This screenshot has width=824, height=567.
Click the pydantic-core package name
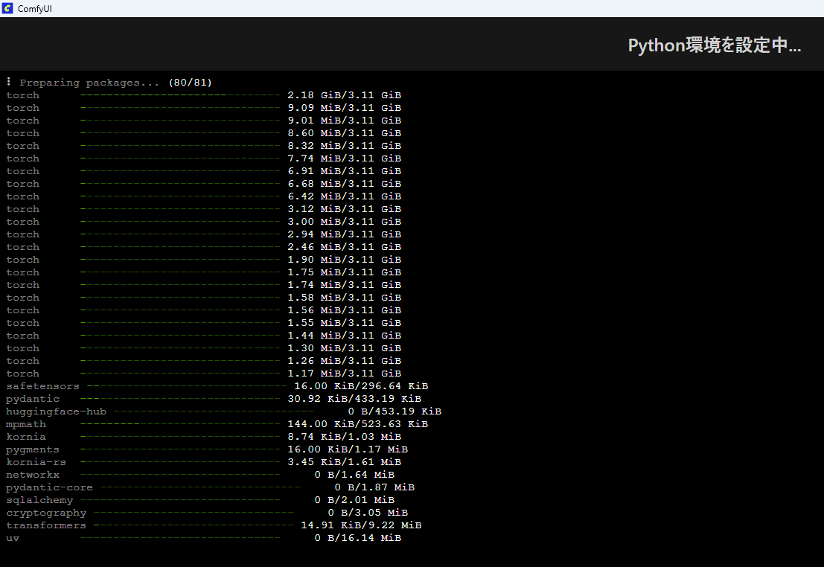click(49, 487)
